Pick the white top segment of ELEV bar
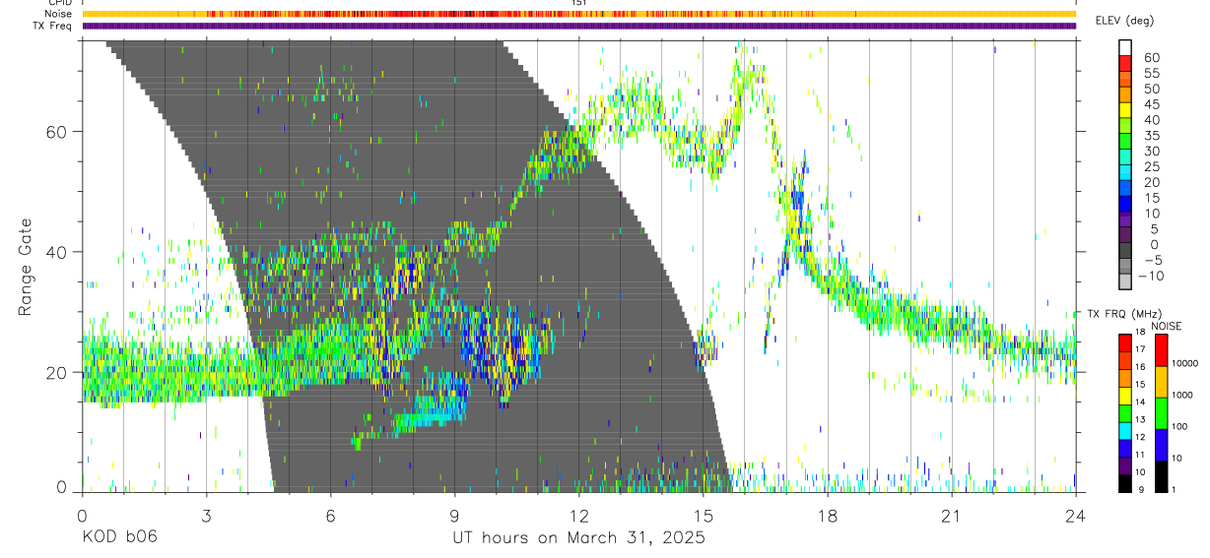The height and width of the screenshot is (558, 1210). pyautogui.click(x=1125, y=47)
